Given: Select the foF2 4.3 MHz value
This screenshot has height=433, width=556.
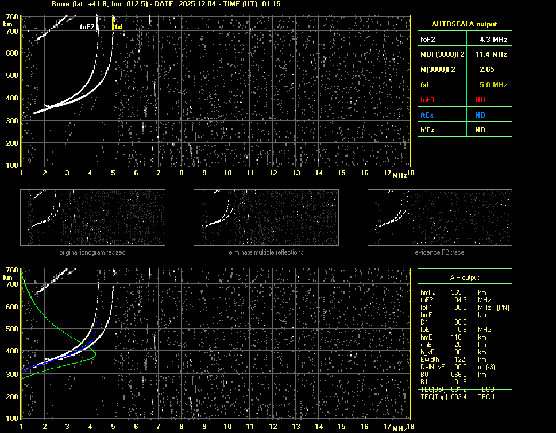Looking at the screenshot, I should pyautogui.click(x=493, y=40).
